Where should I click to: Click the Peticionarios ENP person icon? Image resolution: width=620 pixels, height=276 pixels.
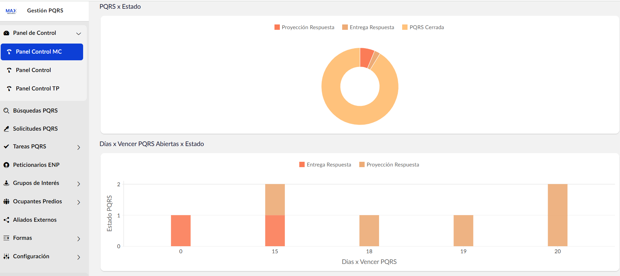point(6,165)
